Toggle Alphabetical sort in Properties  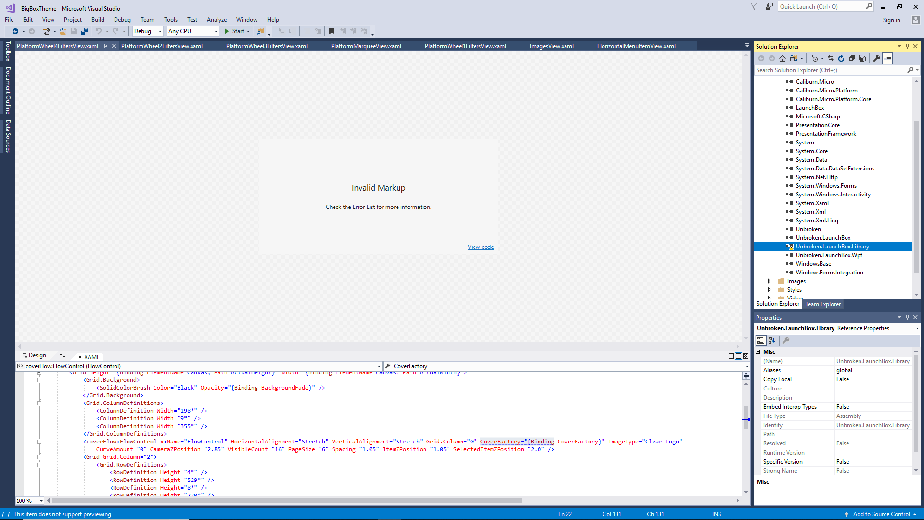coord(772,340)
